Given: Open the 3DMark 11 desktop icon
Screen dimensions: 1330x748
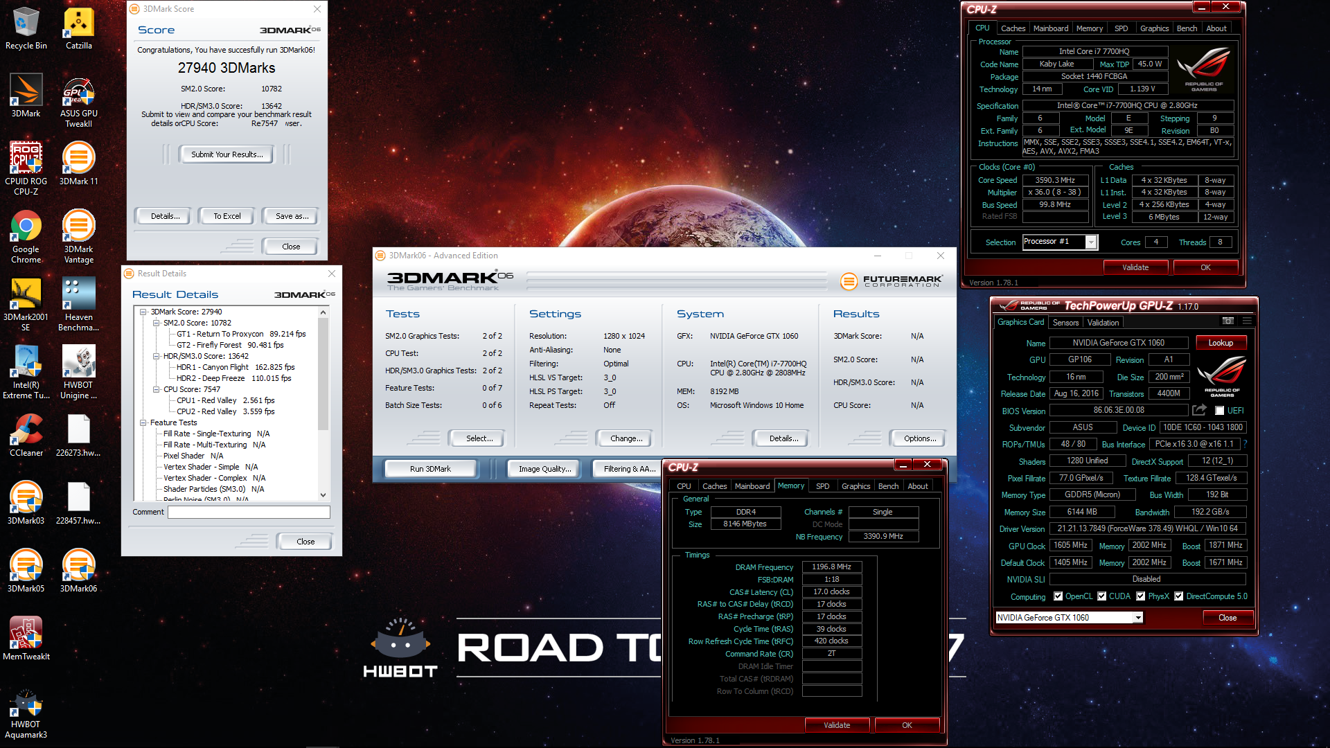Looking at the screenshot, I should coord(78,163).
